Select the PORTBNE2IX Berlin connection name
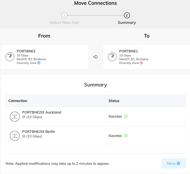Viewport: 190px width, 174px height. (x=39, y=132)
